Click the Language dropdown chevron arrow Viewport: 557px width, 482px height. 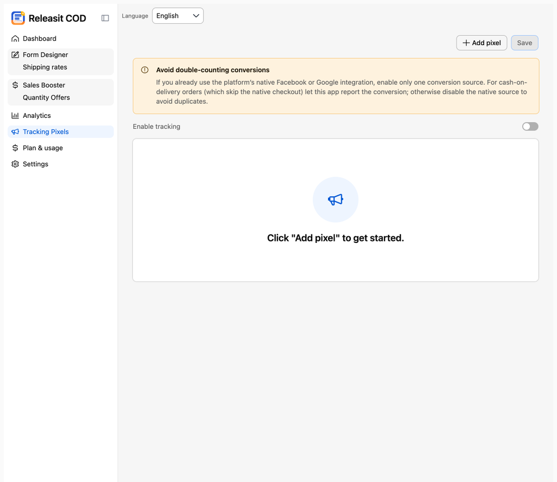196,16
